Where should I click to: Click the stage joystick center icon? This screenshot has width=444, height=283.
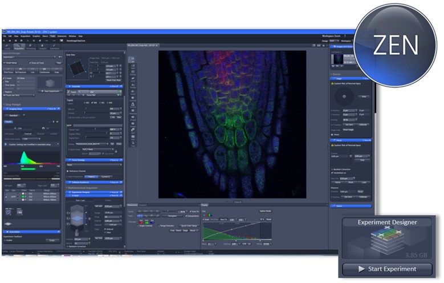coord(344,96)
